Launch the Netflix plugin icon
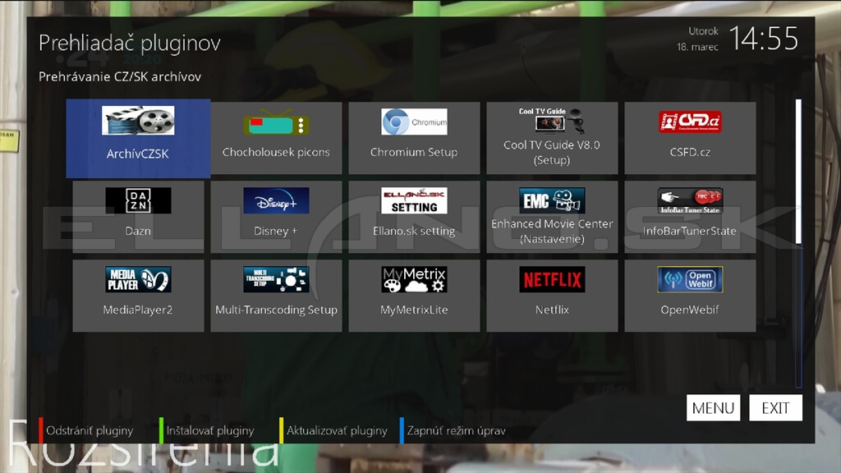The width and height of the screenshot is (841, 473). click(552, 279)
